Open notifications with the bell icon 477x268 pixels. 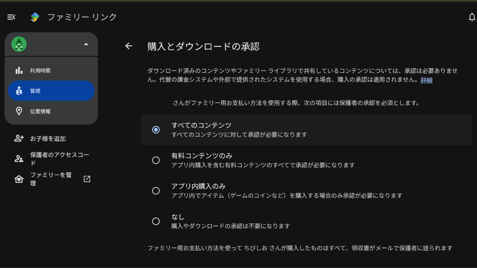[x=472, y=17]
